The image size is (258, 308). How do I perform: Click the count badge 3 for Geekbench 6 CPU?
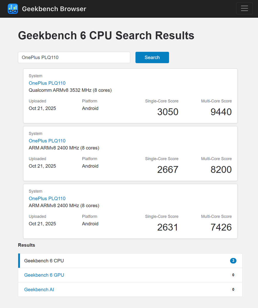[x=233, y=261]
